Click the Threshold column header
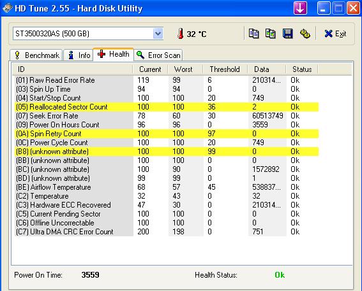 225,69
